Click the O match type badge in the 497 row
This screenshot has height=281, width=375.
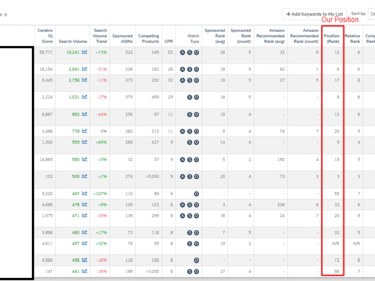(x=196, y=194)
